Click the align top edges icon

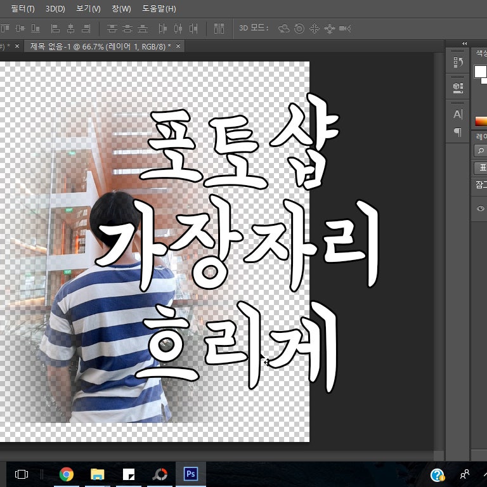click(x=4, y=29)
